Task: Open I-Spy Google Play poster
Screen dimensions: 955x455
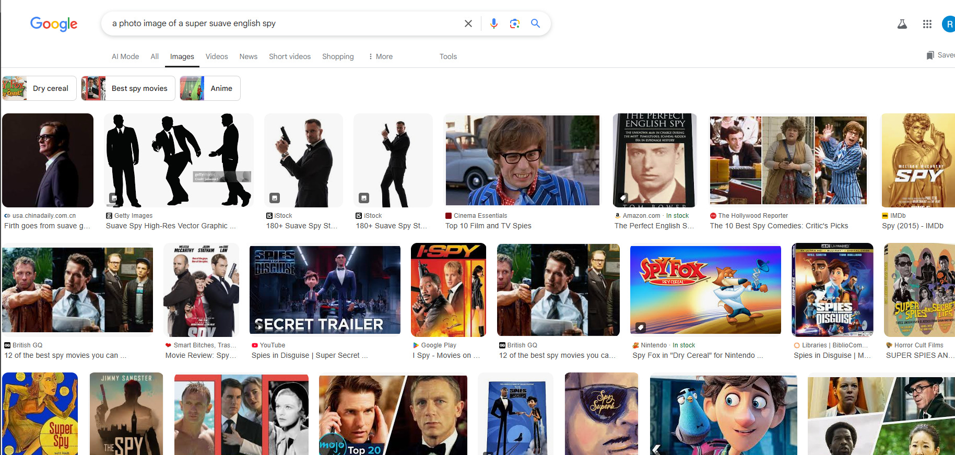Action: 449,290
